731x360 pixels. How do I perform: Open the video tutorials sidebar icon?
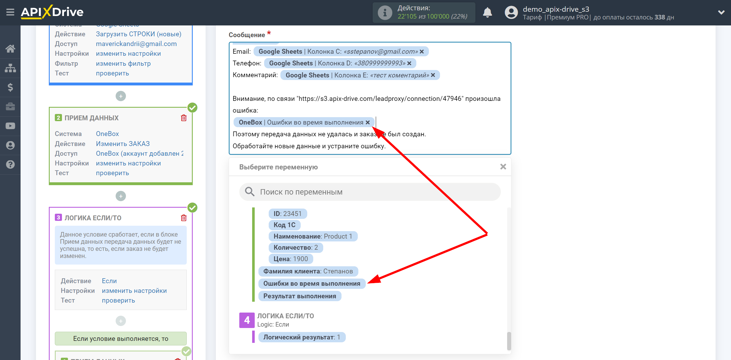[10, 126]
